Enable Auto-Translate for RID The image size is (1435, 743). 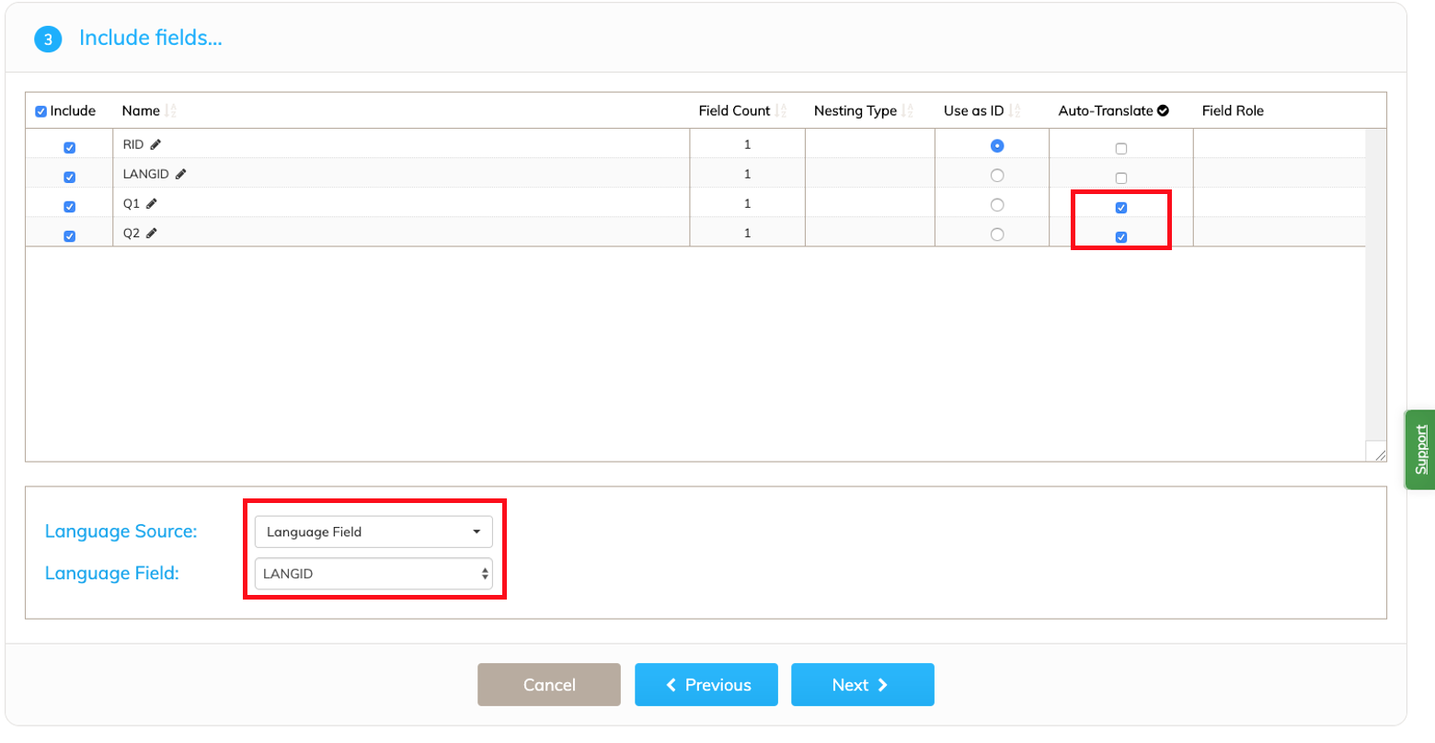click(x=1121, y=148)
